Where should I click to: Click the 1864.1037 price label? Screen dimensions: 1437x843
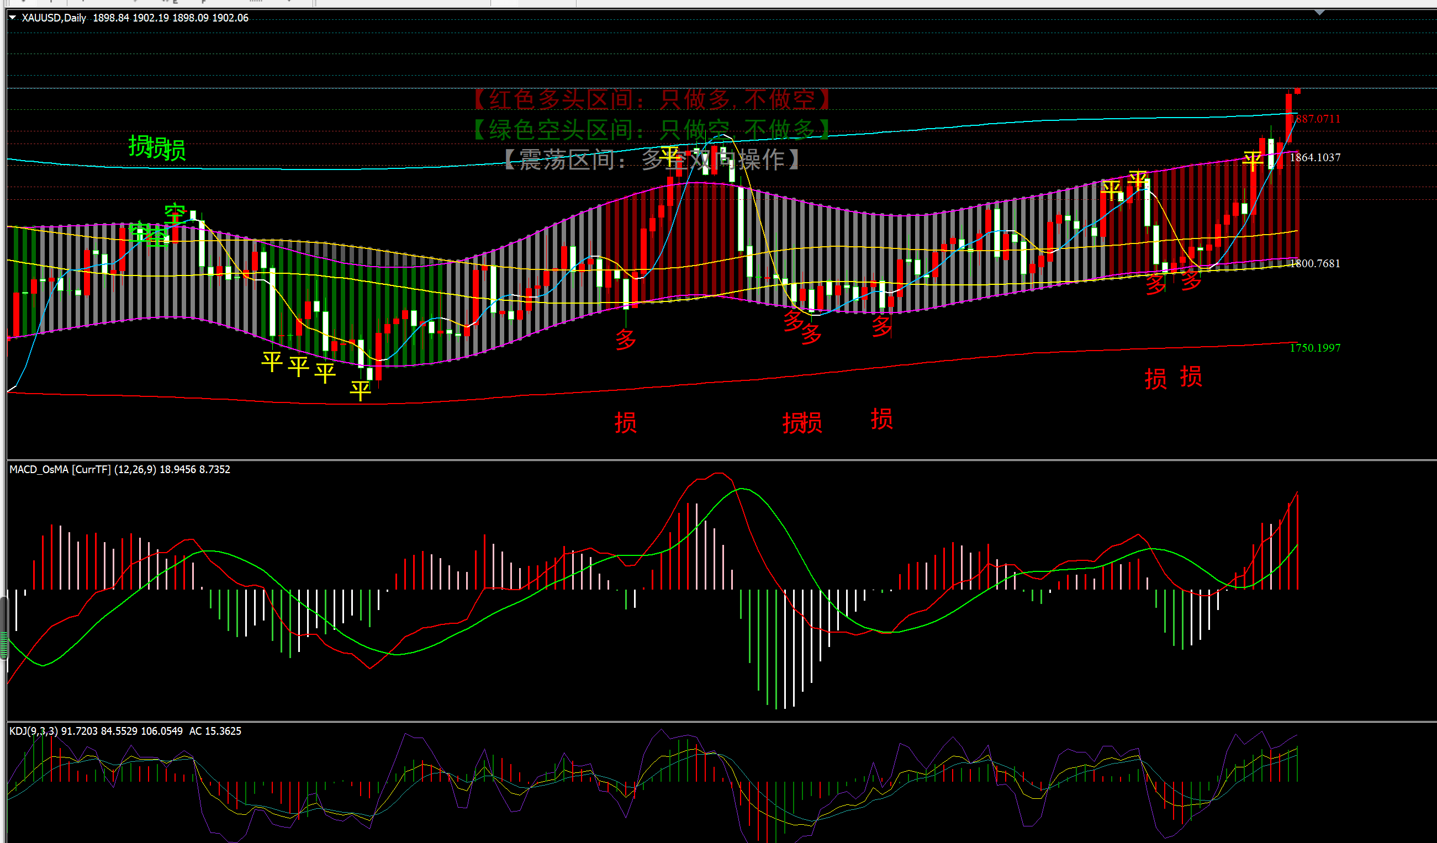click(x=1315, y=157)
